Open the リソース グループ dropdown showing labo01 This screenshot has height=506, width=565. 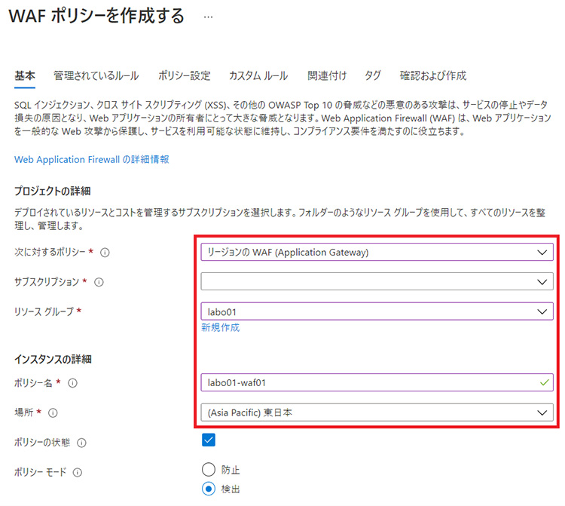pyautogui.click(x=377, y=311)
